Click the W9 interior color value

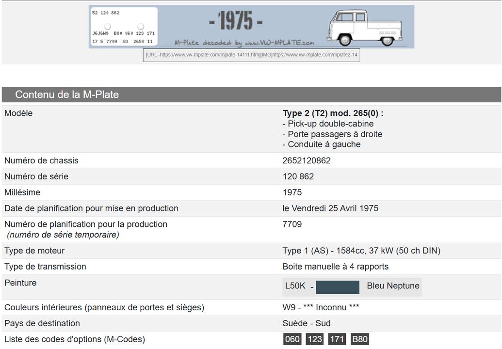click(x=321, y=307)
